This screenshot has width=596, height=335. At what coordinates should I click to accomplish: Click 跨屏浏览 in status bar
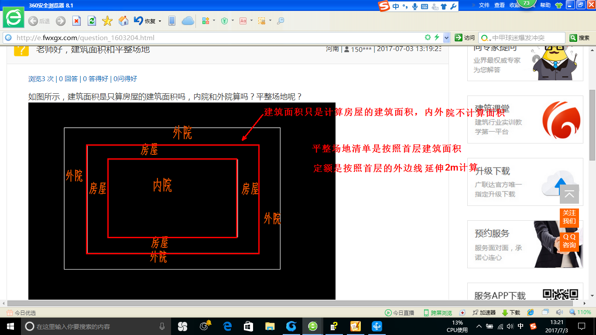[x=438, y=313]
